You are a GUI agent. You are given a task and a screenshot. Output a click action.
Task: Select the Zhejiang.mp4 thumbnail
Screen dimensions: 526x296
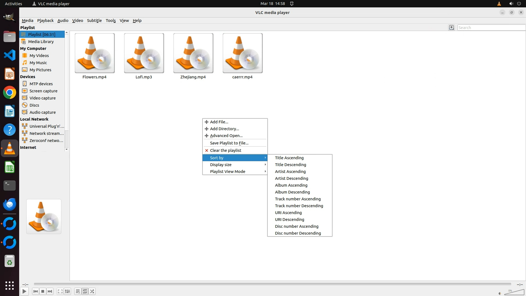(x=193, y=53)
